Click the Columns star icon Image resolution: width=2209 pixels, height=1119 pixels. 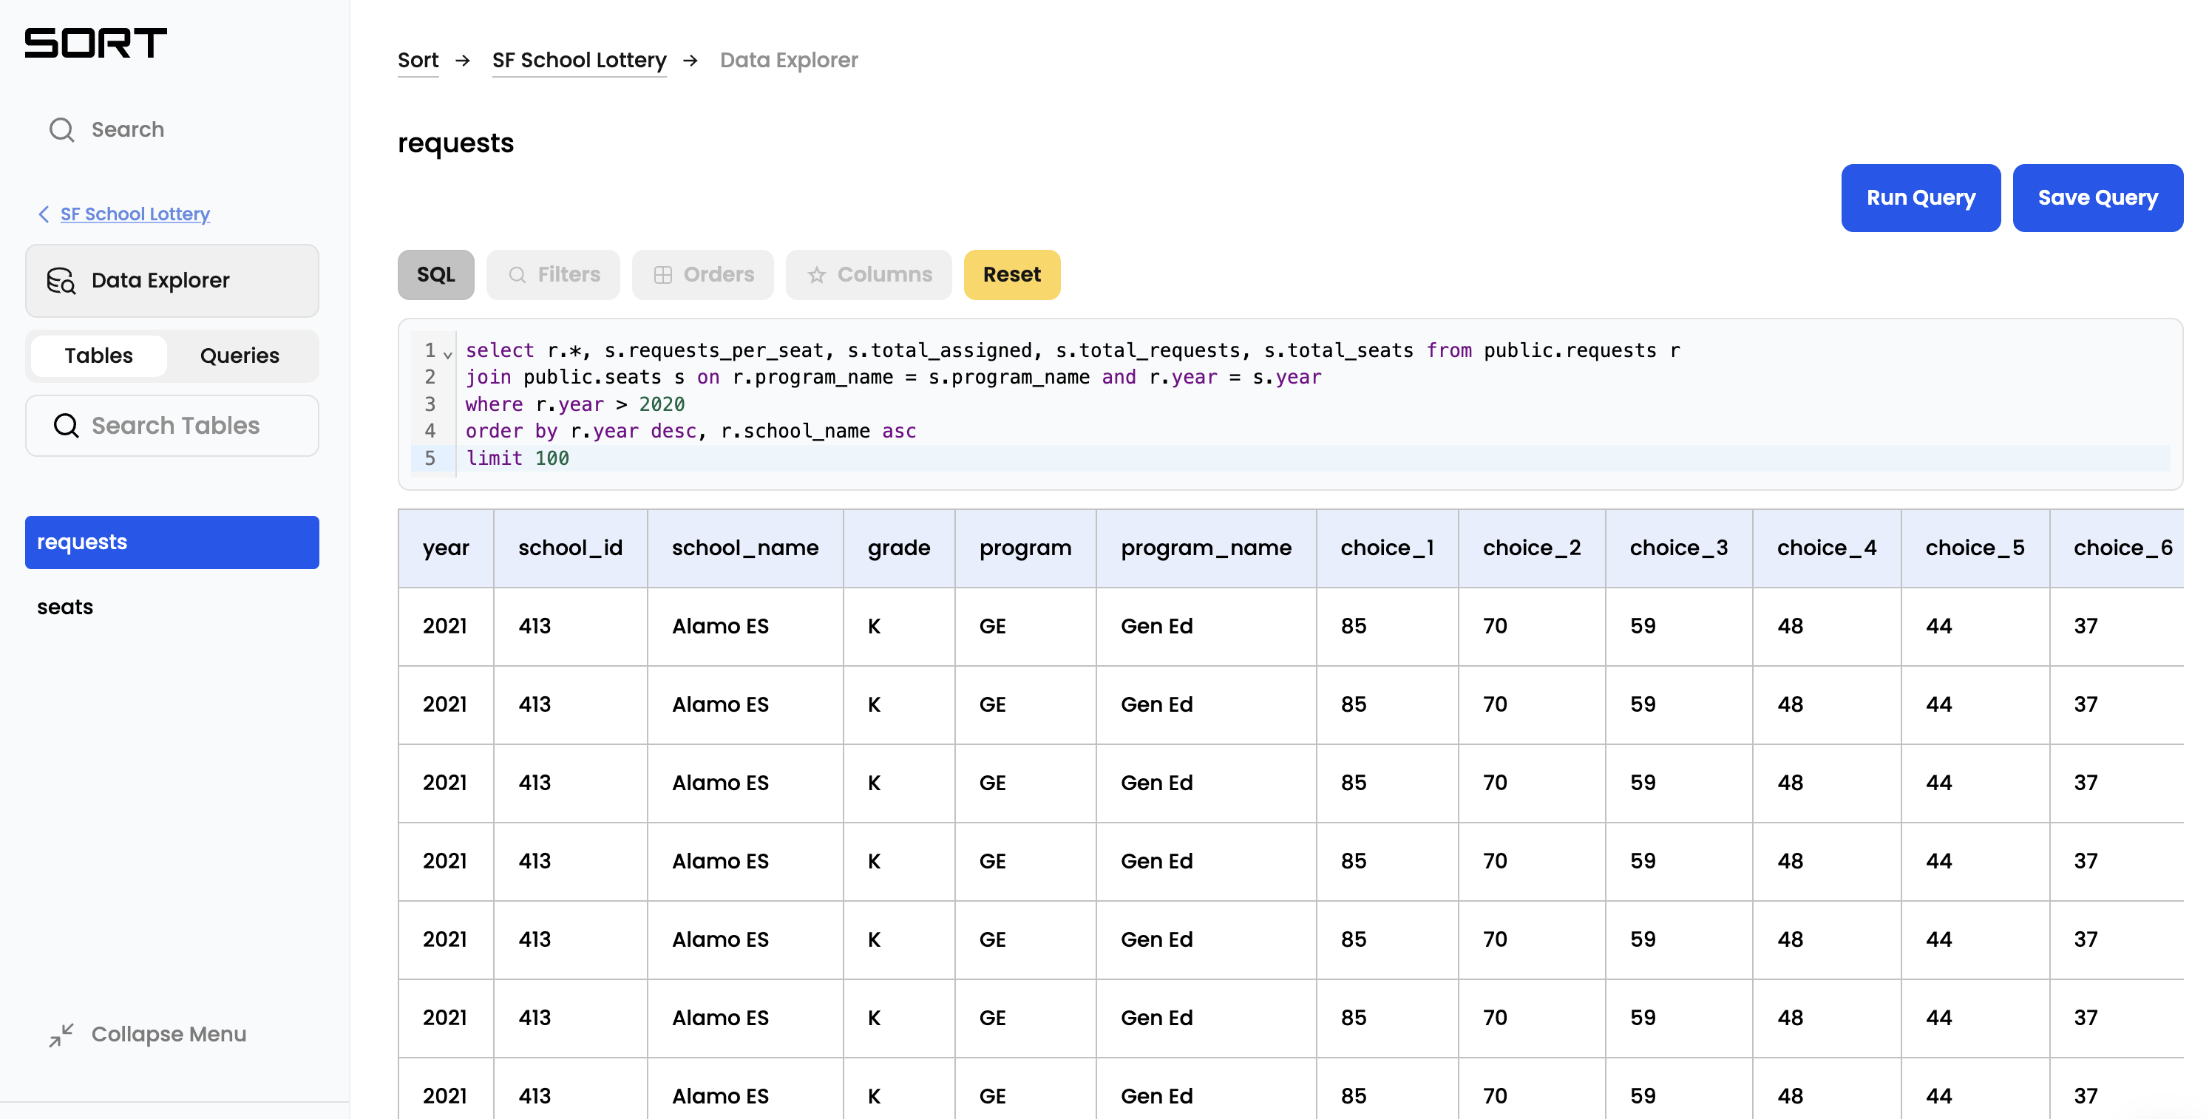816,274
